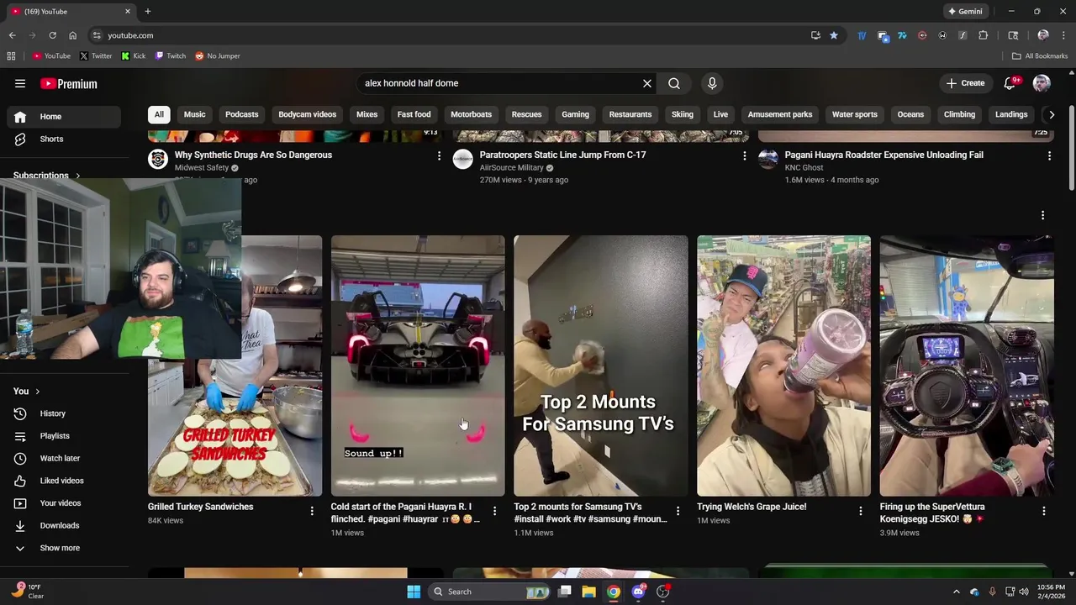
Task: Reload the page in Chrome
Action: click(x=52, y=35)
